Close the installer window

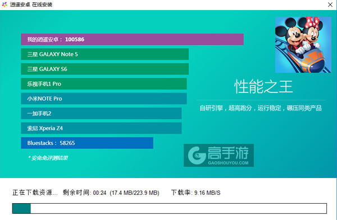tap(330, 4)
